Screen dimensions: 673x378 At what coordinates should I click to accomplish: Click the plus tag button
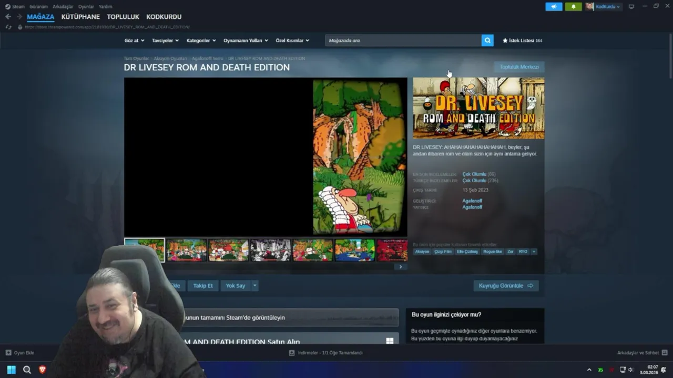click(534, 251)
